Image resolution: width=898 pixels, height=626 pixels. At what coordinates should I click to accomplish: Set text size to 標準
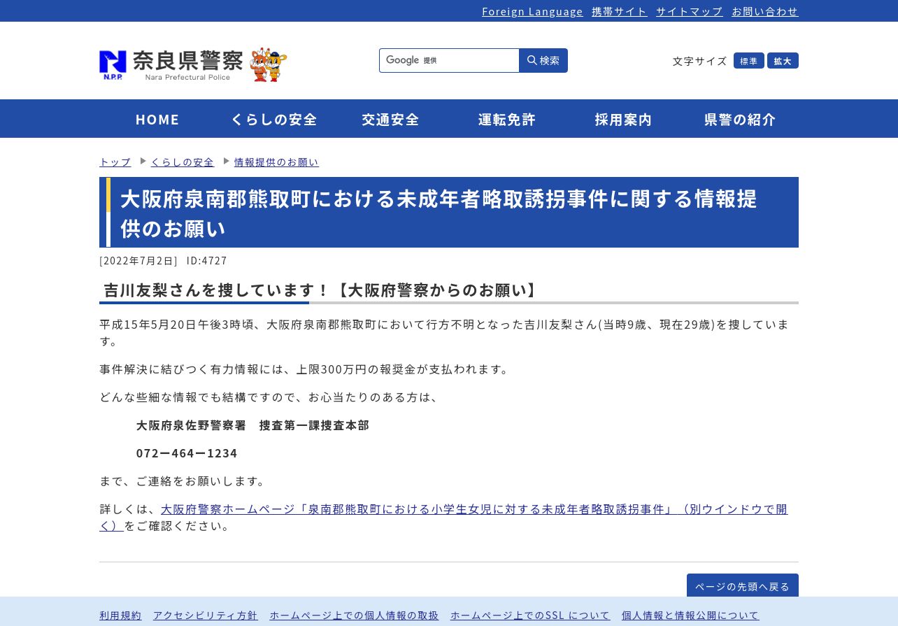point(748,61)
